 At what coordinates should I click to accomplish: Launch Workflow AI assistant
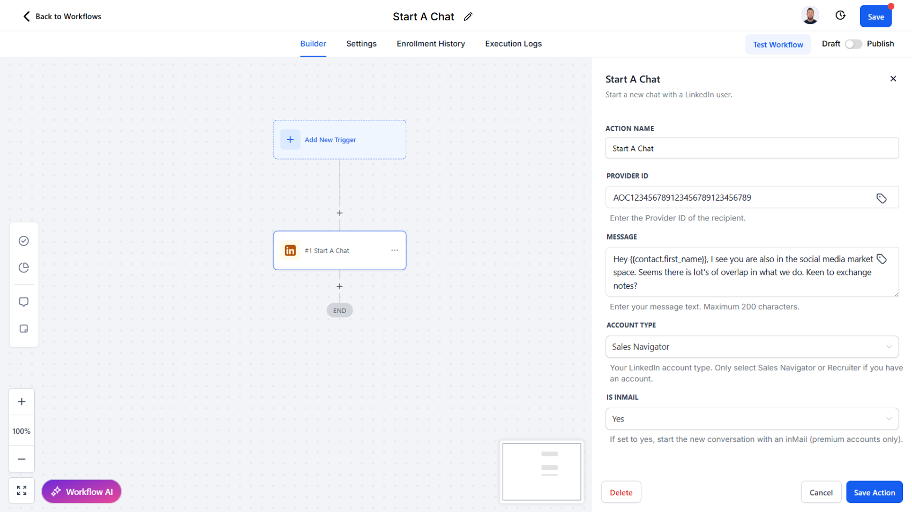click(x=81, y=491)
